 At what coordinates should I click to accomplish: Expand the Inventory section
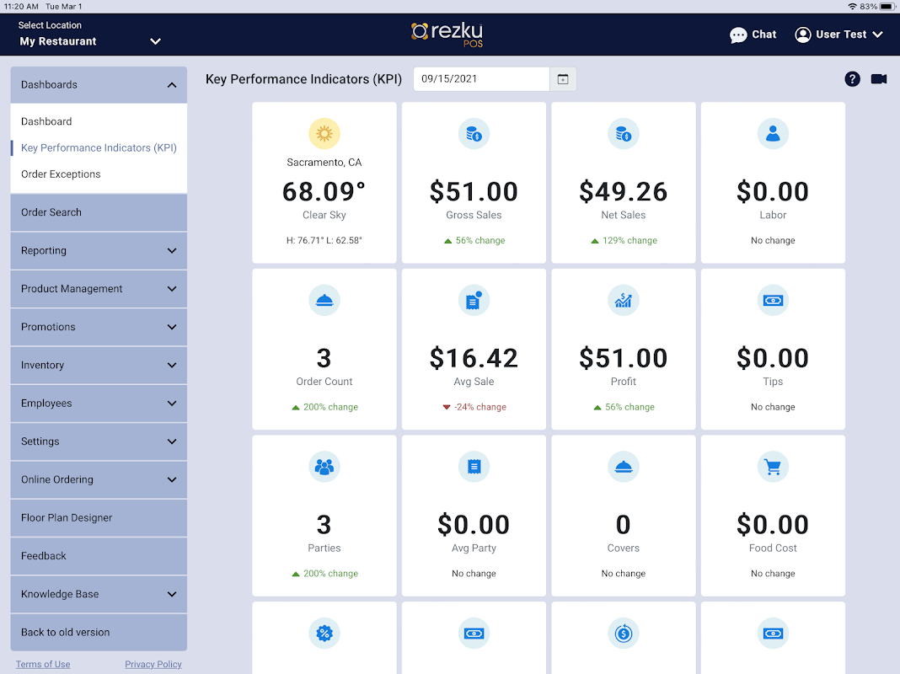[x=99, y=365]
